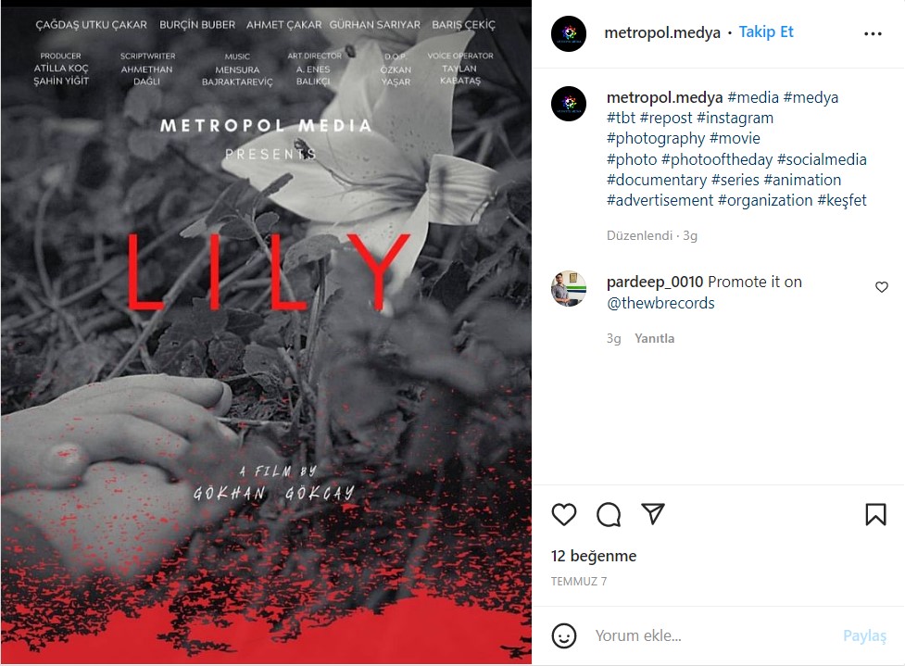Like pardeep_0010's comment heart
The width and height of the screenshot is (905, 666).
(x=881, y=287)
